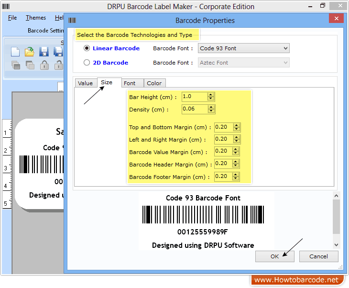Increase Barcode Header Margin value
This screenshot has height=288, width=349.
236,162
